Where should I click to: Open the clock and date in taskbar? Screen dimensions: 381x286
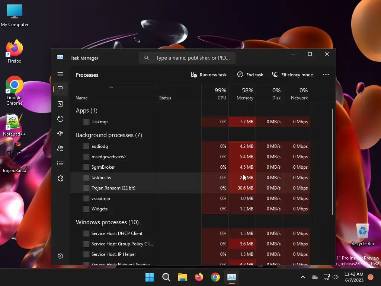click(x=354, y=277)
